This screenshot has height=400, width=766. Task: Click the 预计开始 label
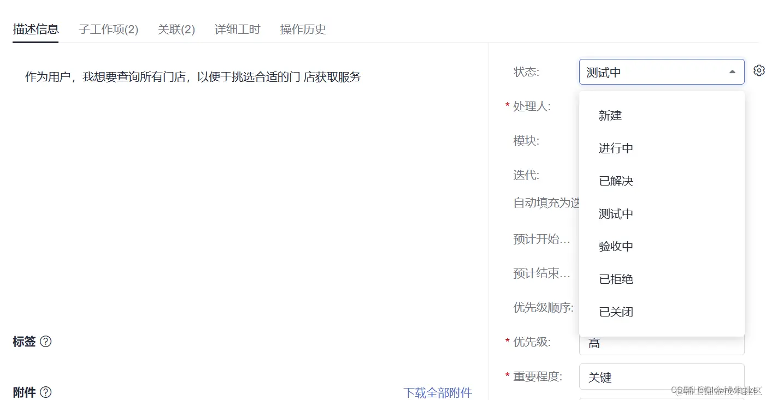[541, 239]
